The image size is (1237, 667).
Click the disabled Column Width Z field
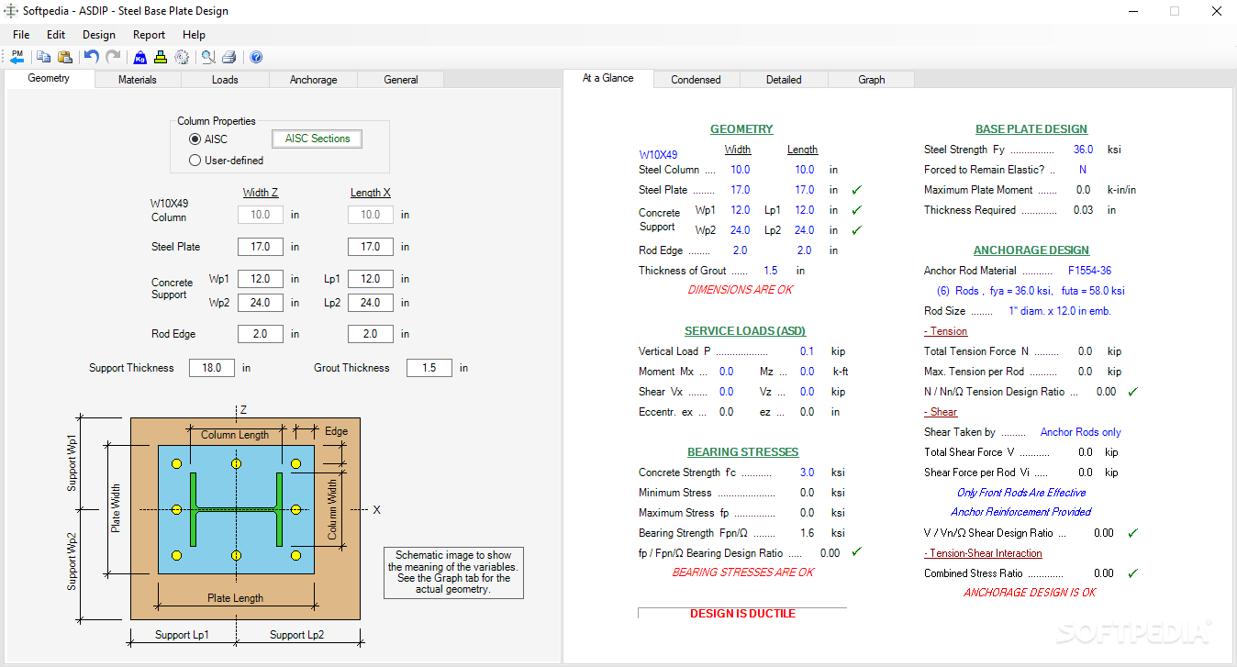pyautogui.click(x=261, y=215)
